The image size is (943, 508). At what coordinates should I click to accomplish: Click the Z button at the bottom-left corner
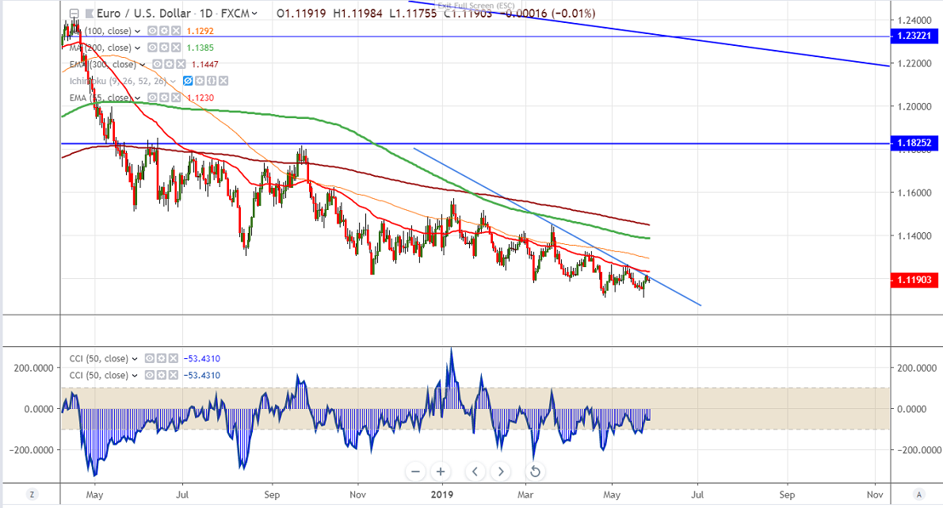32,495
